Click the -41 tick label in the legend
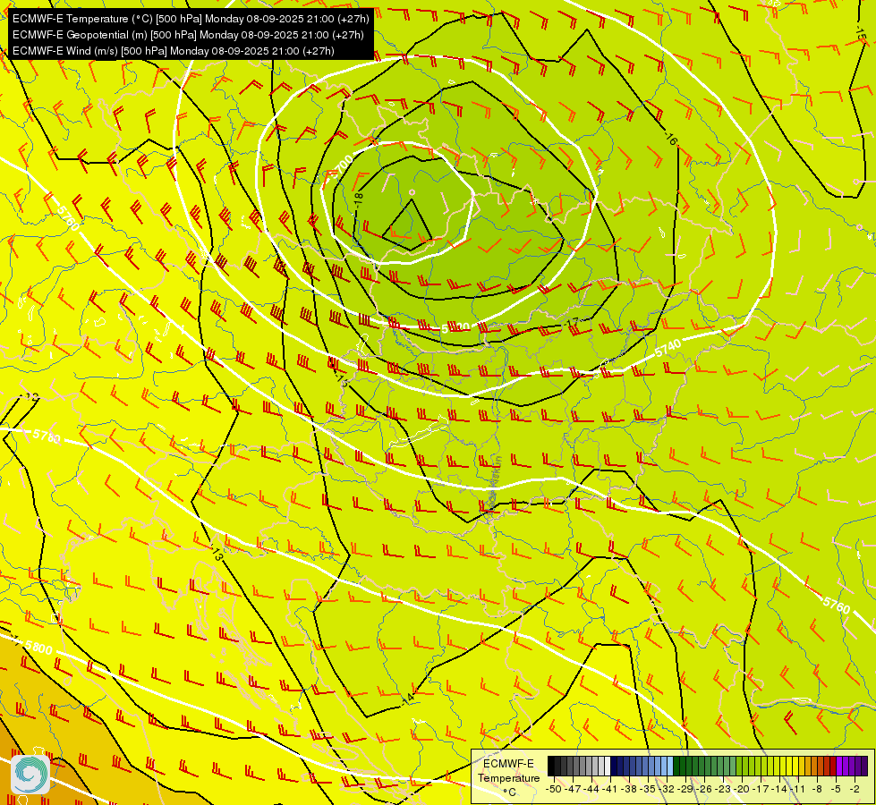This screenshot has width=876, height=805. [610, 790]
